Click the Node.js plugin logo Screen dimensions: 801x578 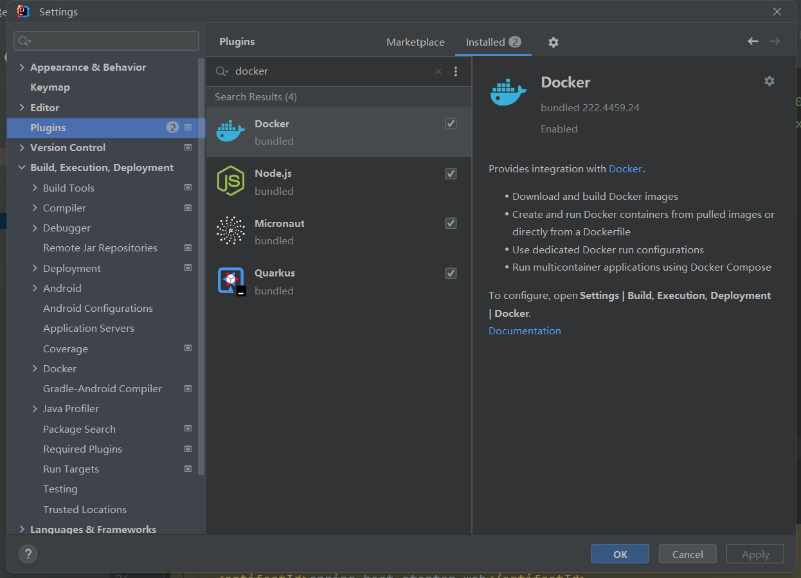coord(231,181)
